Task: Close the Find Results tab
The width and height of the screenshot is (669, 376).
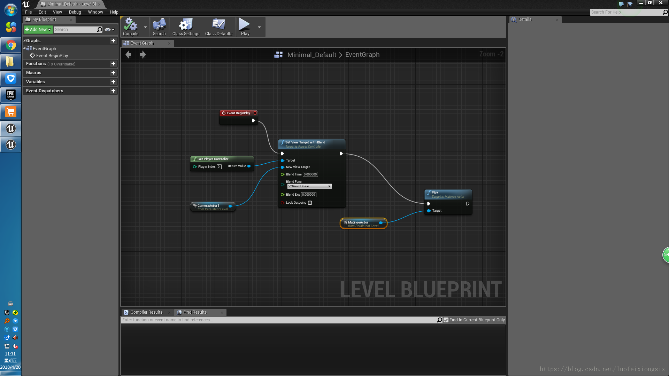Action: (x=222, y=313)
